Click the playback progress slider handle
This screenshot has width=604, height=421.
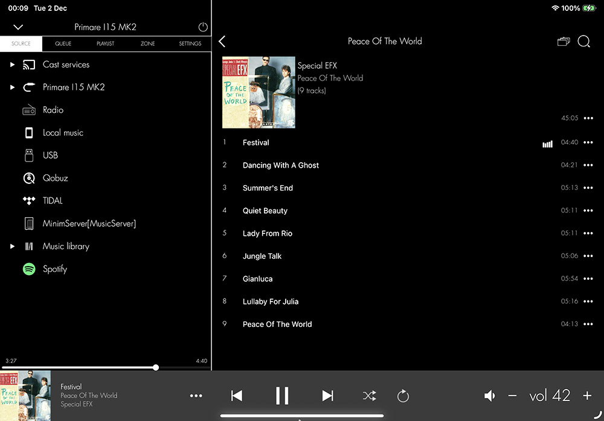[156, 367]
